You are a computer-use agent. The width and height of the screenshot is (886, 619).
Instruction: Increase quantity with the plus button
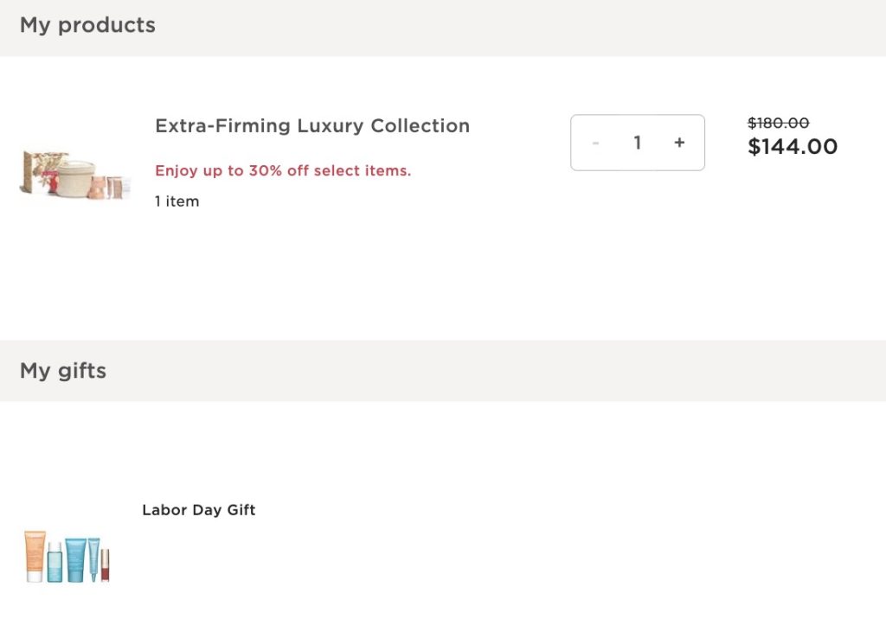point(679,143)
